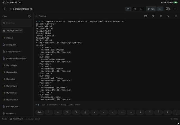Insert dash character key
This screenshot has height=125, width=180.
(104, 112)
